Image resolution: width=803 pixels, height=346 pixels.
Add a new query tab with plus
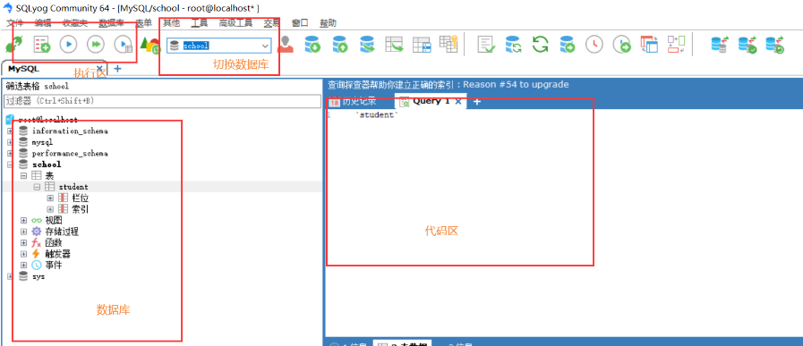click(x=477, y=102)
